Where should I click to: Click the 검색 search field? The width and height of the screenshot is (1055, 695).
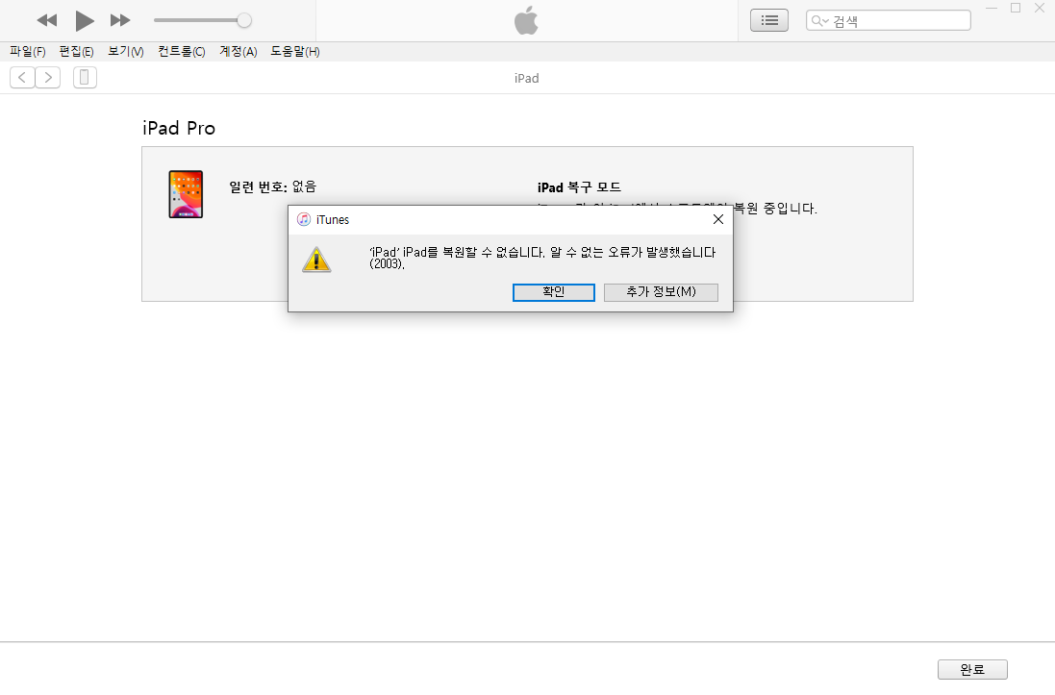(888, 20)
